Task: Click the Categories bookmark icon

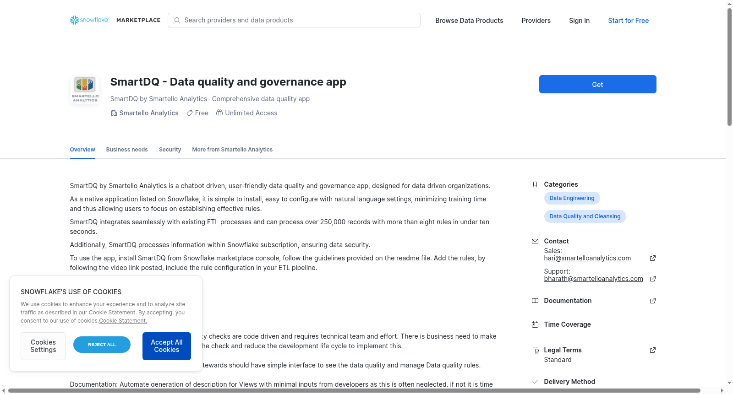Action: coord(535,184)
